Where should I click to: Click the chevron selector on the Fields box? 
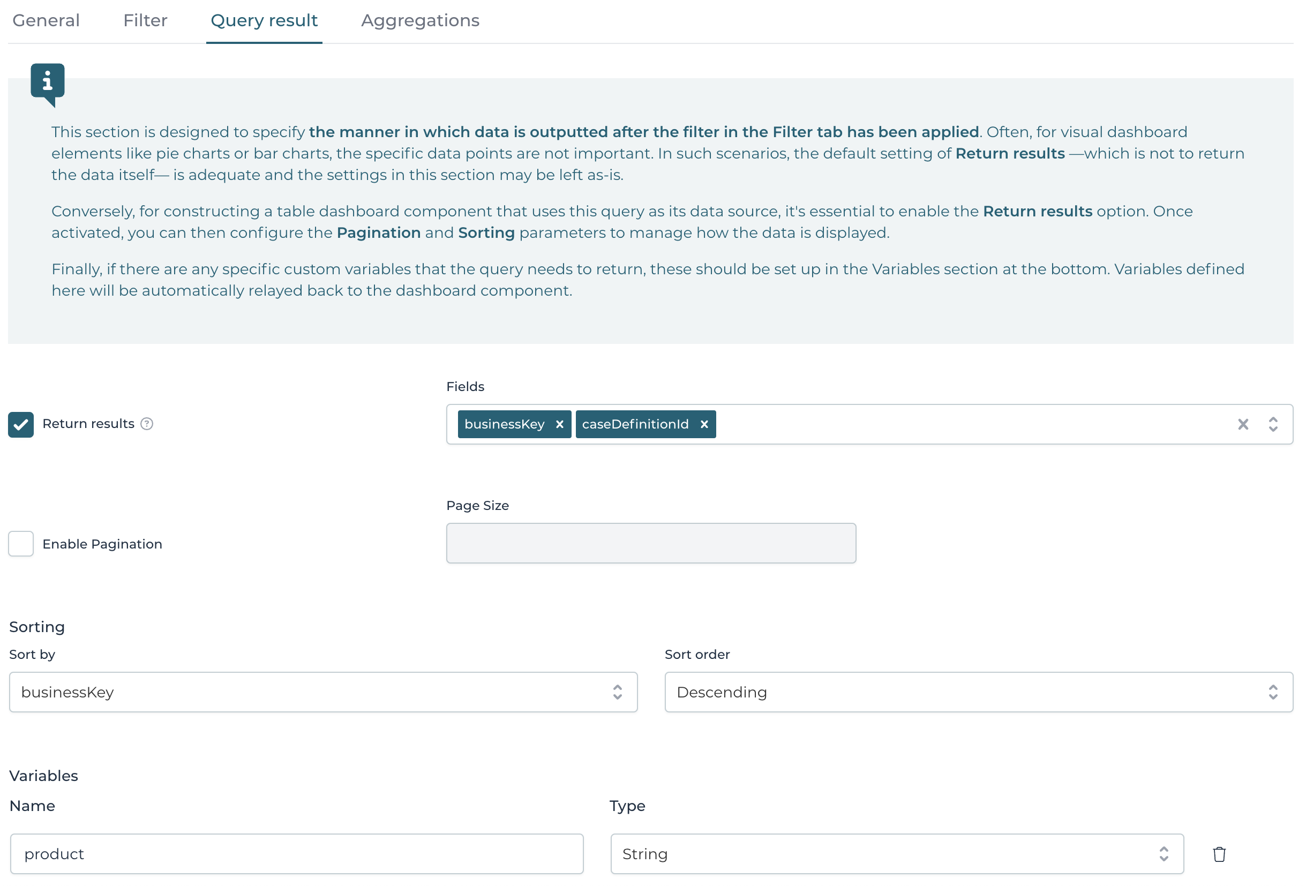pyautogui.click(x=1273, y=424)
